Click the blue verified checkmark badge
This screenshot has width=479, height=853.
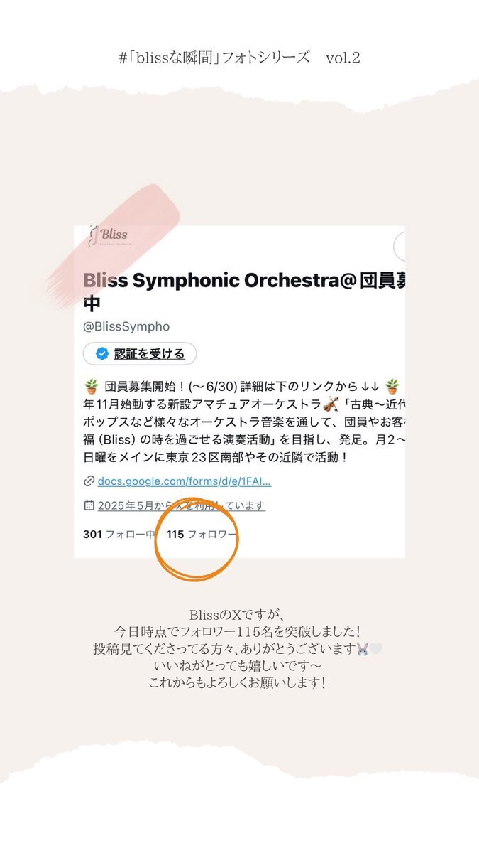(x=102, y=353)
